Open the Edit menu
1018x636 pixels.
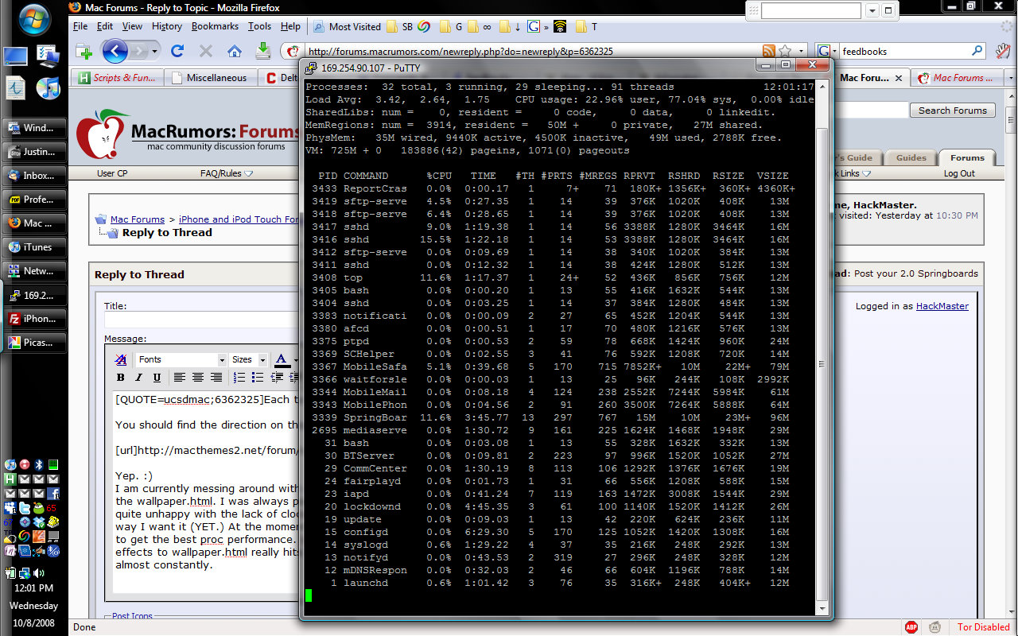click(105, 26)
